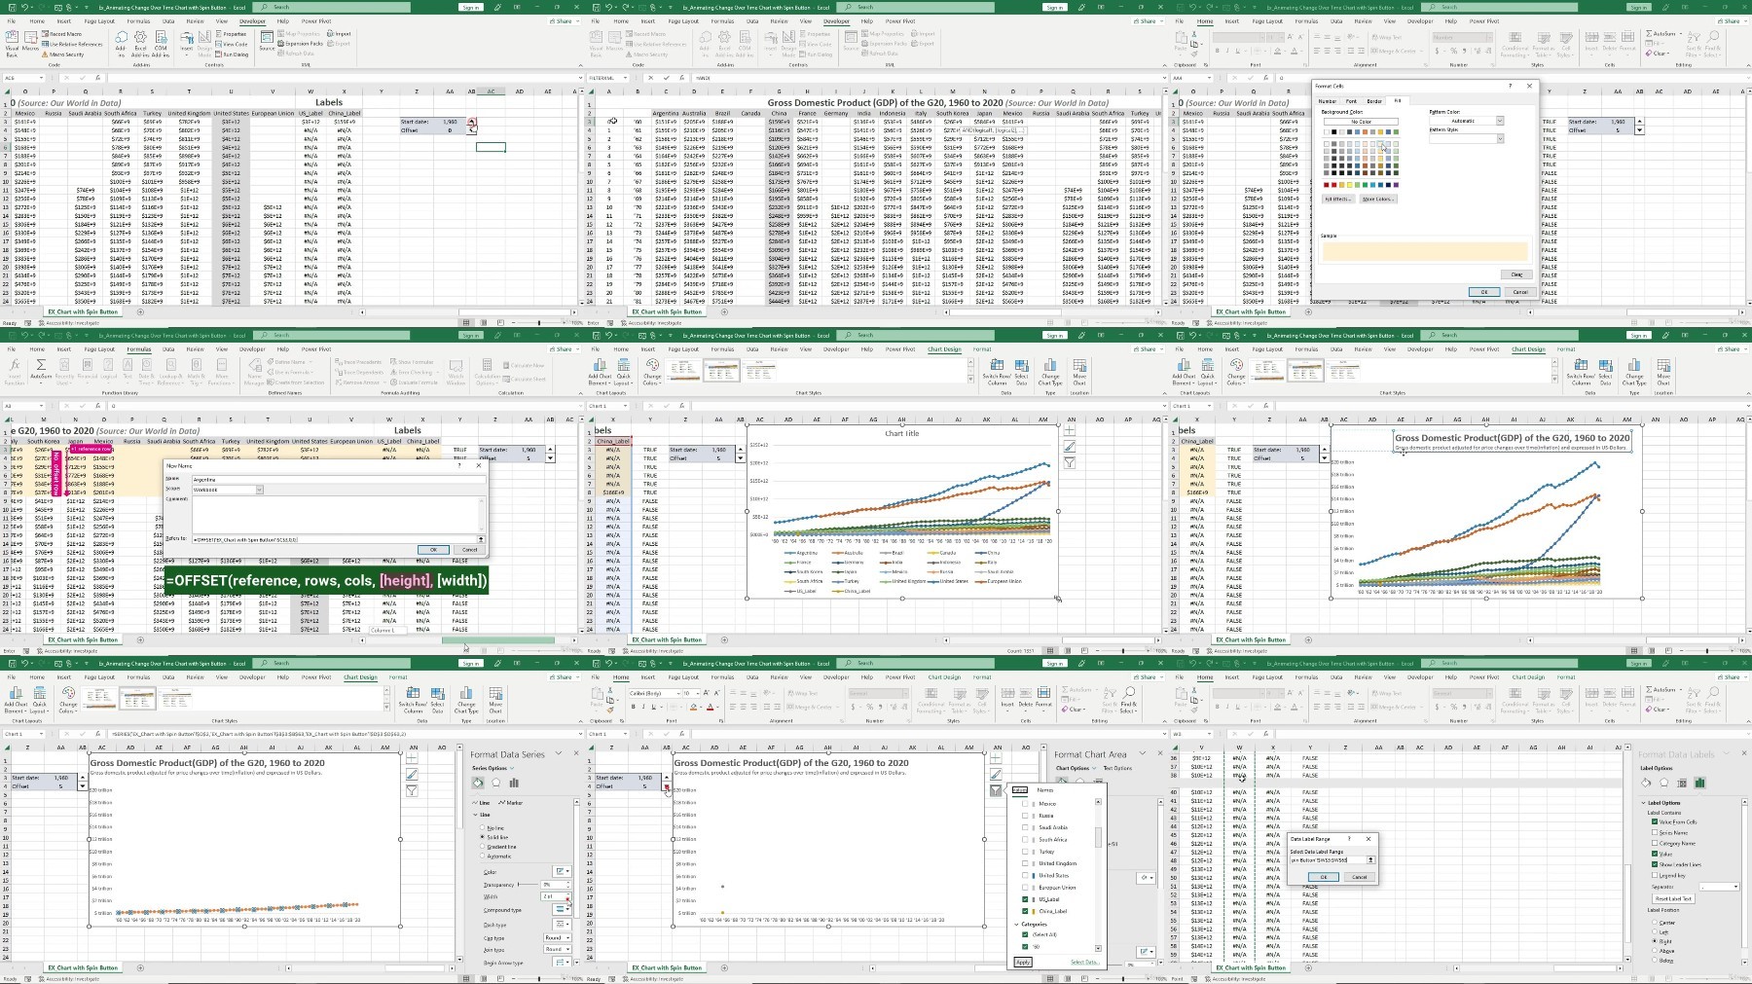Click Move Chart in Format Data Series window
The width and height of the screenshot is (1752, 984).
(x=495, y=699)
